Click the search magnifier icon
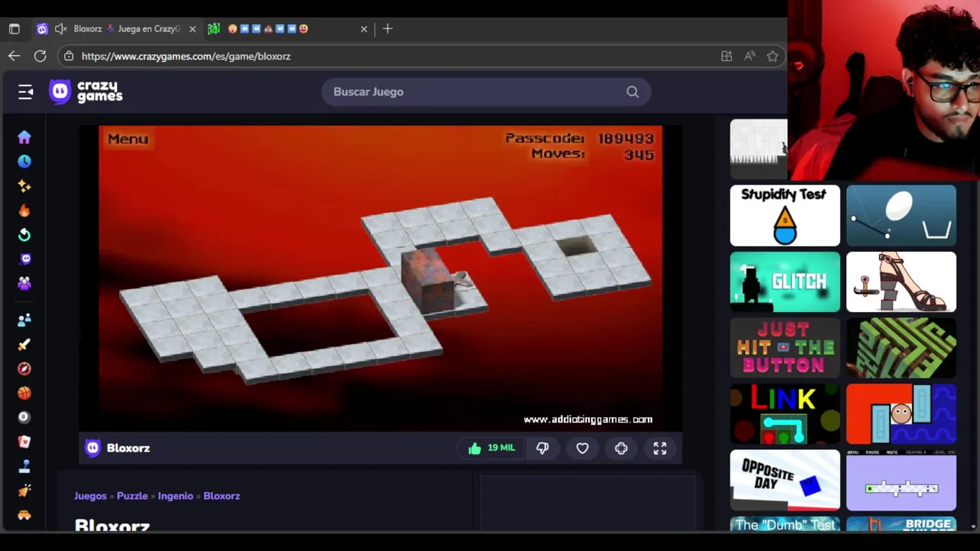The width and height of the screenshot is (980, 551). 632,92
